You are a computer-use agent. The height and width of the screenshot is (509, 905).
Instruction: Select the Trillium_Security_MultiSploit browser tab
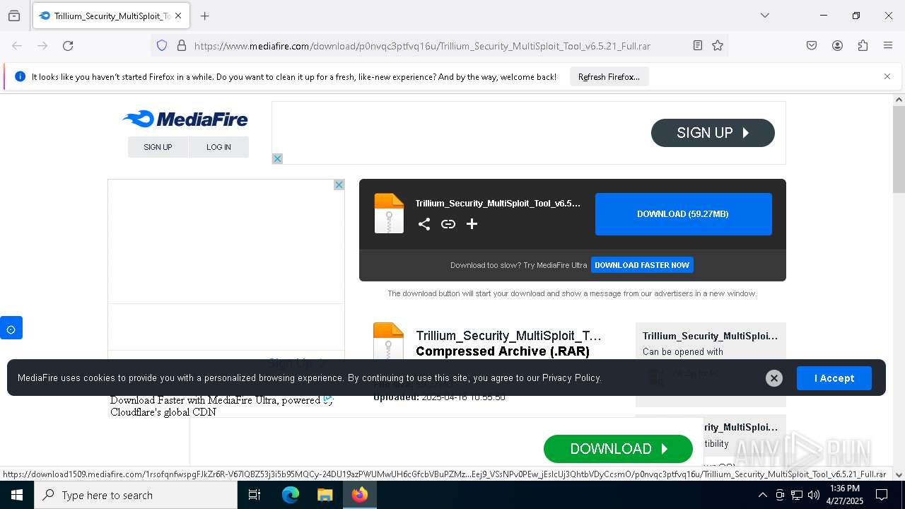click(x=110, y=16)
